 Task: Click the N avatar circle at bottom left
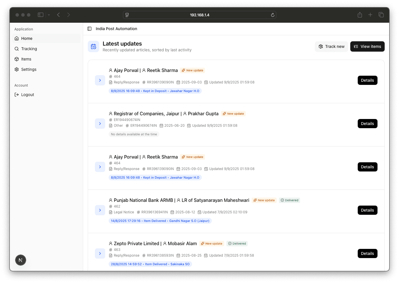(x=20, y=260)
